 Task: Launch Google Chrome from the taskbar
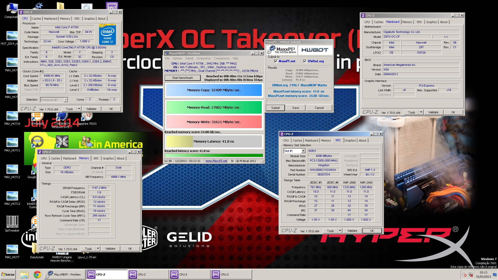coord(37,275)
